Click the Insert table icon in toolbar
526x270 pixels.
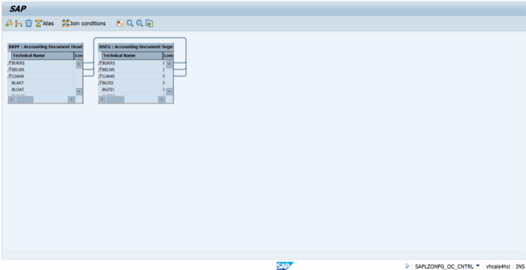tap(9, 23)
